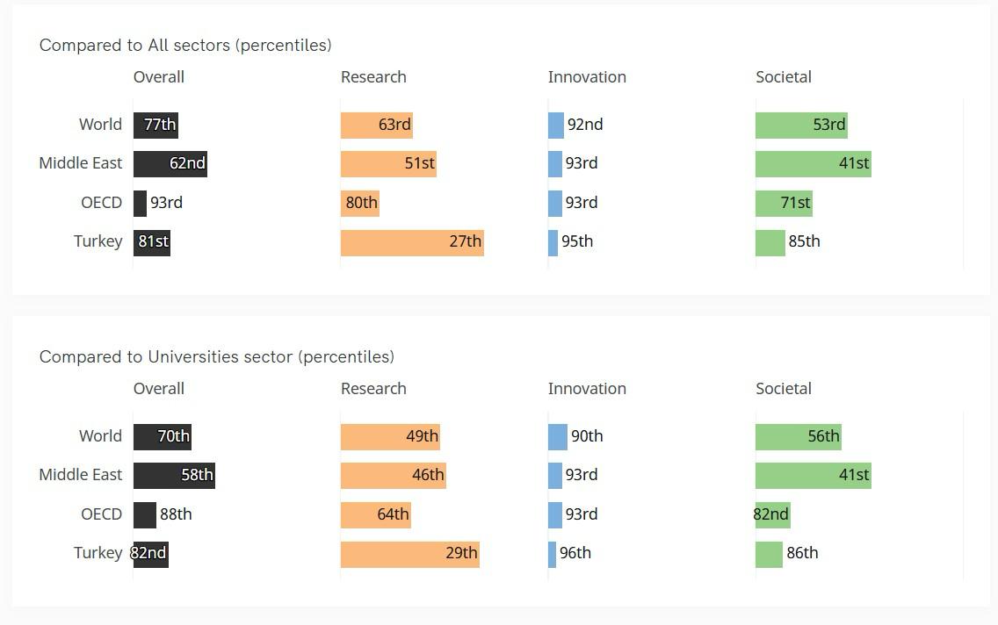Select OECD Societal 71st percentile bar
The image size is (998, 625).
pos(784,203)
